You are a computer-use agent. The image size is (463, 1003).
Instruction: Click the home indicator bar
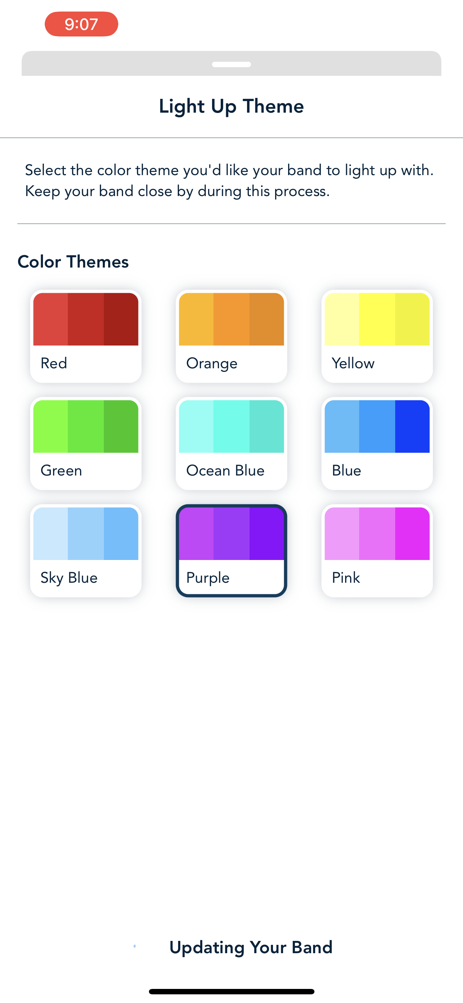231,991
